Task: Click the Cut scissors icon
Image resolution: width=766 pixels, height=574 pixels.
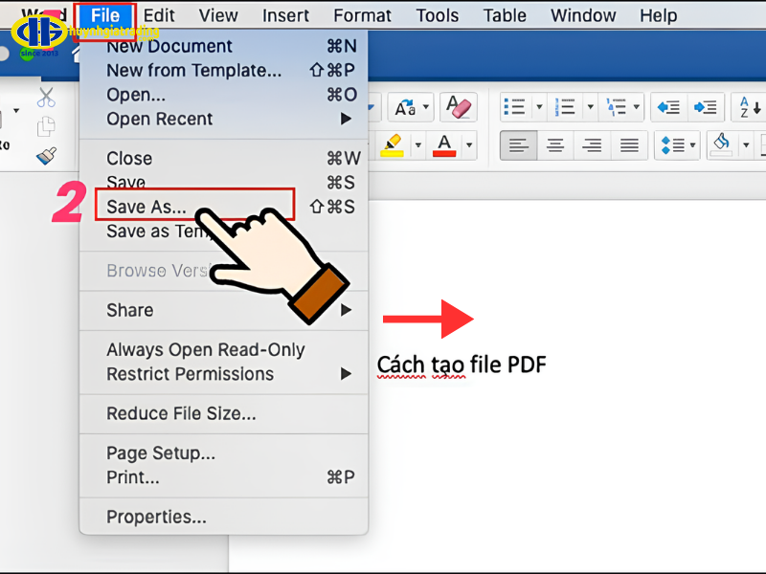Action: coord(46,99)
